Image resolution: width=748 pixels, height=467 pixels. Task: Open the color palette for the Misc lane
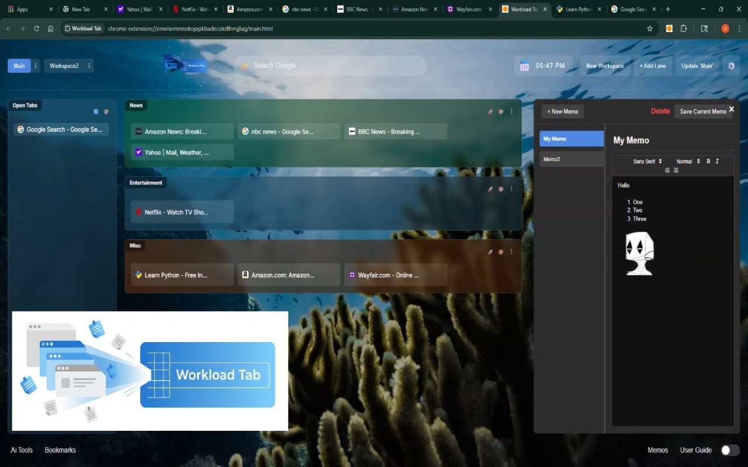[x=501, y=252]
